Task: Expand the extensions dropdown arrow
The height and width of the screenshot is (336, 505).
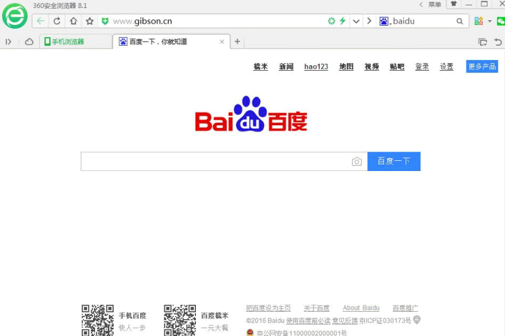Action: point(490,22)
